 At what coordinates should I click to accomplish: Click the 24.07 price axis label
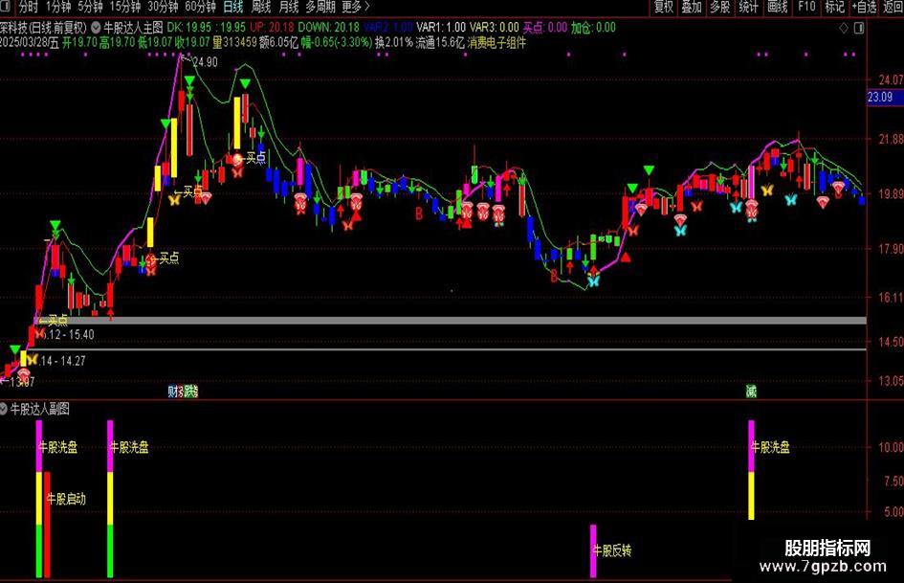891,79
